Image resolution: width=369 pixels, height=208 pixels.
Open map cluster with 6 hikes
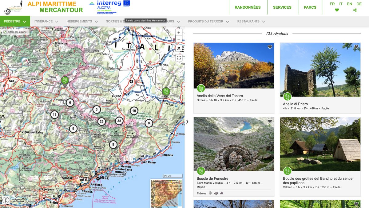pyautogui.click(x=70, y=103)
